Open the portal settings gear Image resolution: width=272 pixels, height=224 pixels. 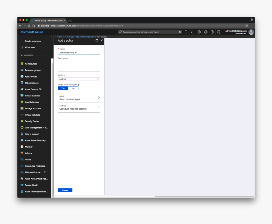(x=199, y=32)
